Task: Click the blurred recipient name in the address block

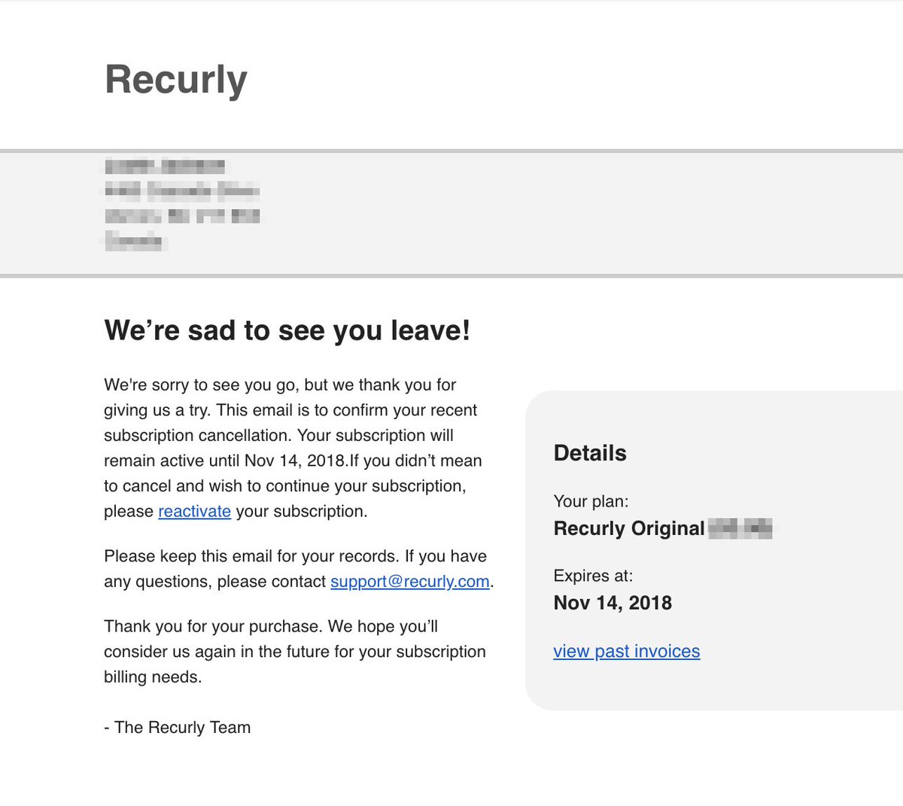Action: [x=165, y=166]
